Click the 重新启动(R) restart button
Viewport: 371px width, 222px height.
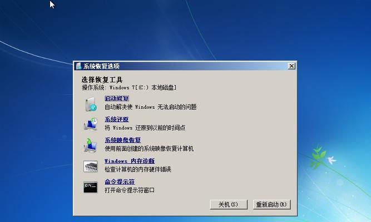tap(271, 205)
